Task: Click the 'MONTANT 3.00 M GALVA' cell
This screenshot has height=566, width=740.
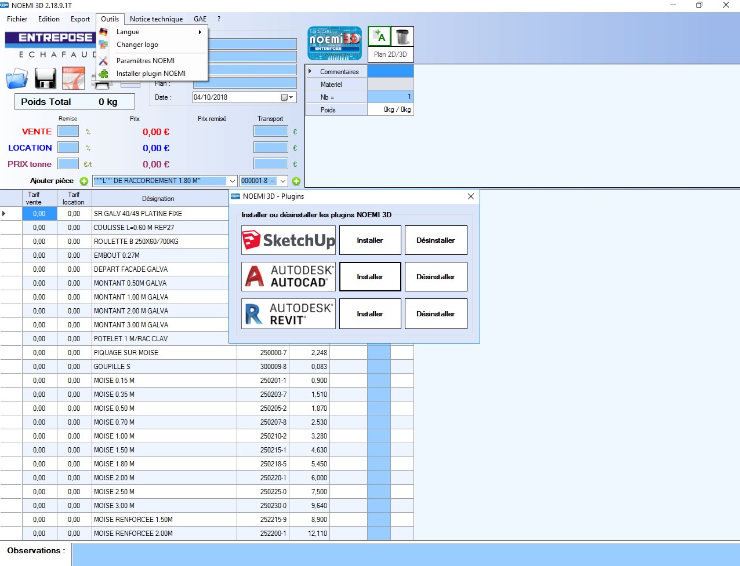Action: click(x=161, y=325)
